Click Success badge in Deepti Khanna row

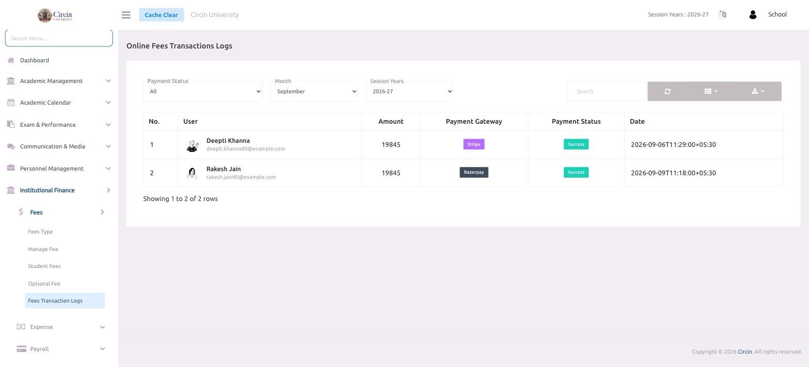(576, 144)
